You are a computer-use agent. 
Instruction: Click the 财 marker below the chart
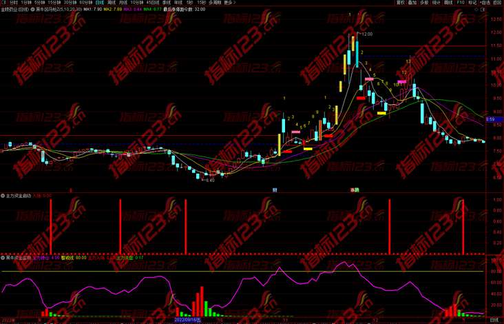(275, 189)
